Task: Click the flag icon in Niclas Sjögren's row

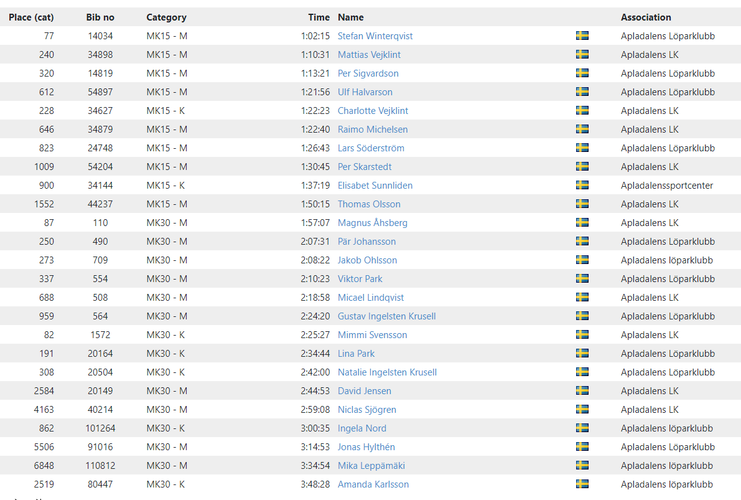Action: tap(582, 409)
